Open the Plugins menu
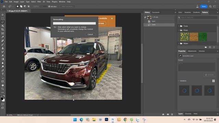 (x=54, y=2)
